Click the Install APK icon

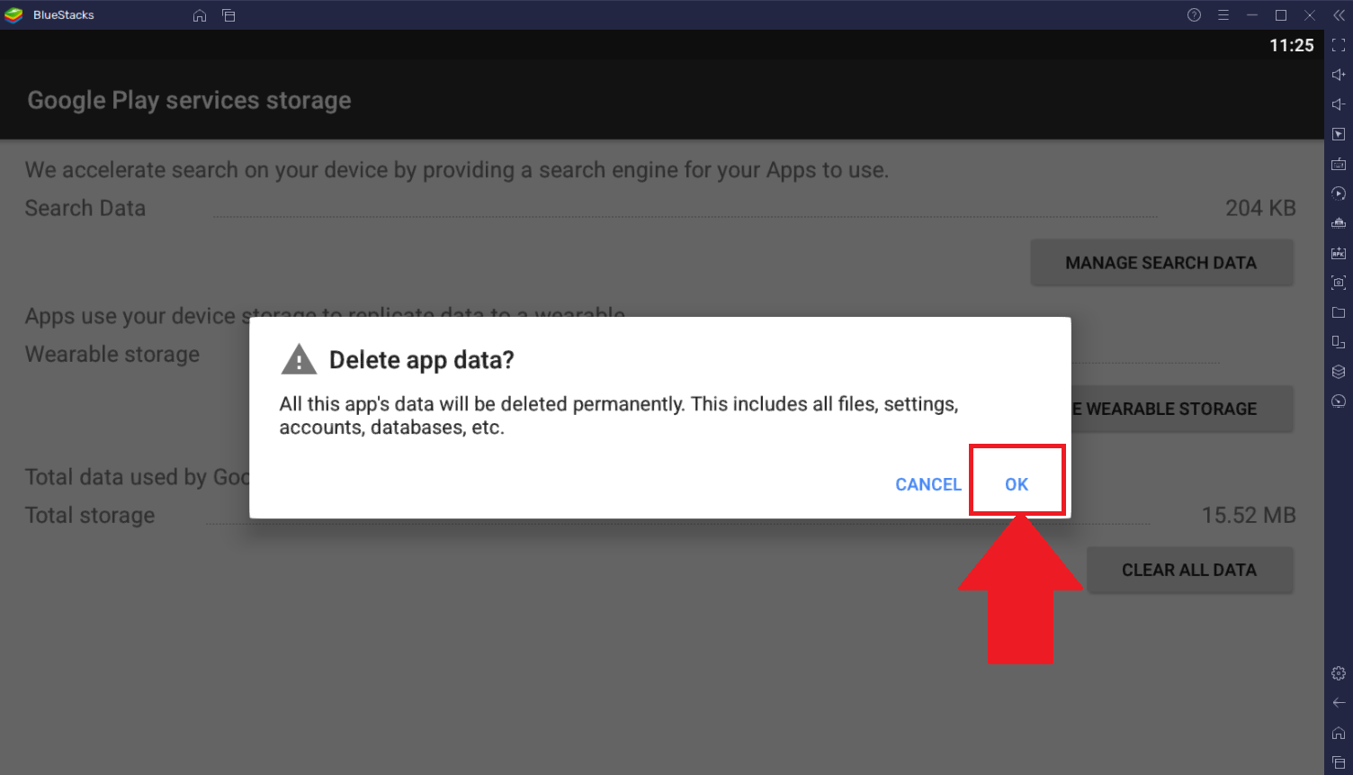pyautogui.click(x=1339, y=253)
